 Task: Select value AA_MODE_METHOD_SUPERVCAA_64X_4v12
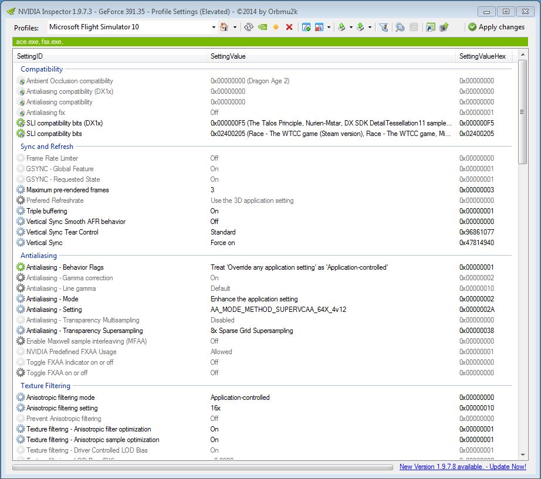(x=278, y=310)
